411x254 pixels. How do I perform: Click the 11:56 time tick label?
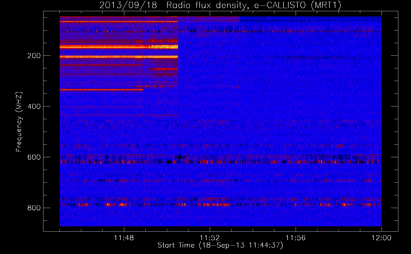click(x=296, y=238)
